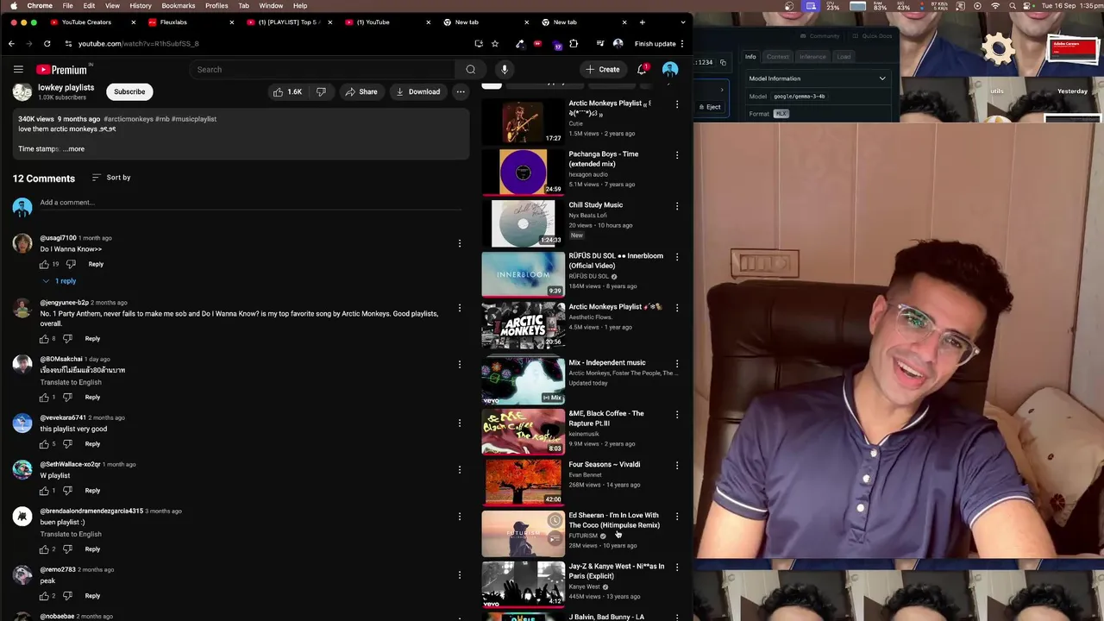Download the video
Image resolution: width=1104 pixels, height=621 pixels.
click(417, 91)
